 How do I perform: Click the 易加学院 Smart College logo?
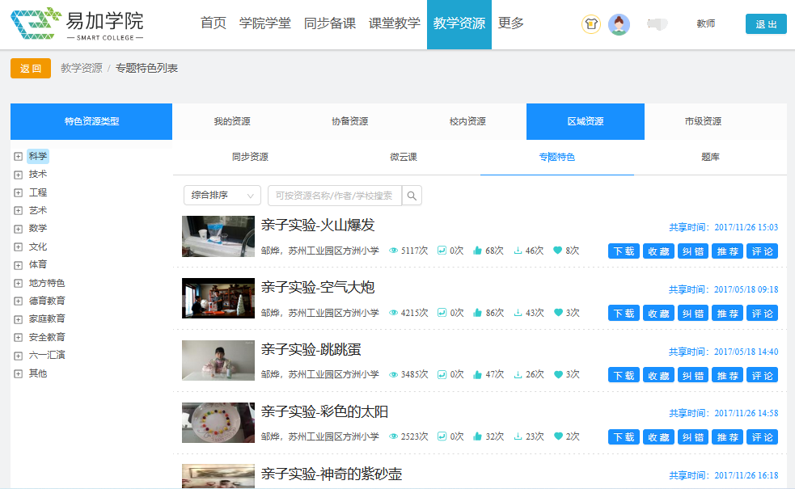pyautogui.click(x=77, y=23)
